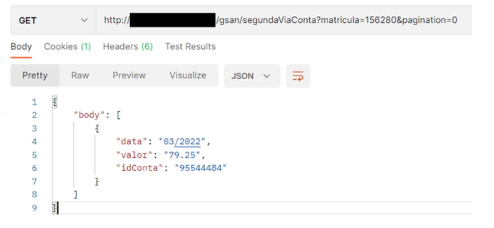The width and height of the screenshot is (494, 228).
Task: Select the Preview view button
Action: click(x=129, y=76)
